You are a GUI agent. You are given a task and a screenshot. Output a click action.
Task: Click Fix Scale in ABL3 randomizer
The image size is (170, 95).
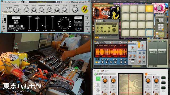pos(78,21)
